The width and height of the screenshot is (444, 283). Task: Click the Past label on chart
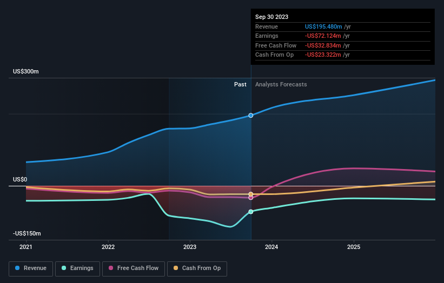coord(240,85)
